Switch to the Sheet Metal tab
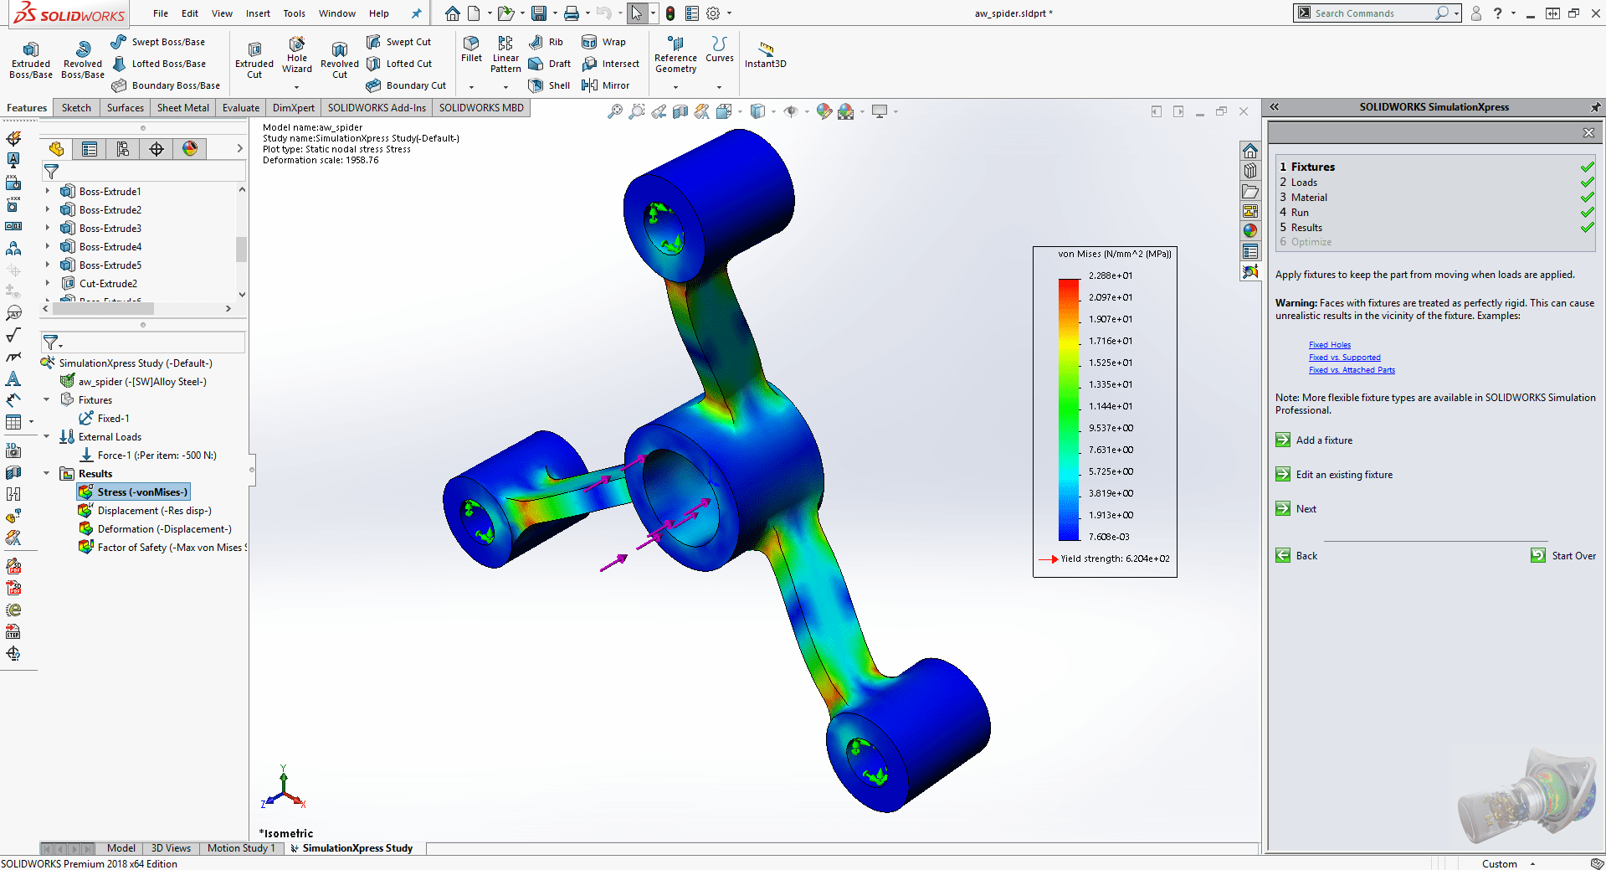Viewport: 1606px width, 870px height. [x=182, y=107]
